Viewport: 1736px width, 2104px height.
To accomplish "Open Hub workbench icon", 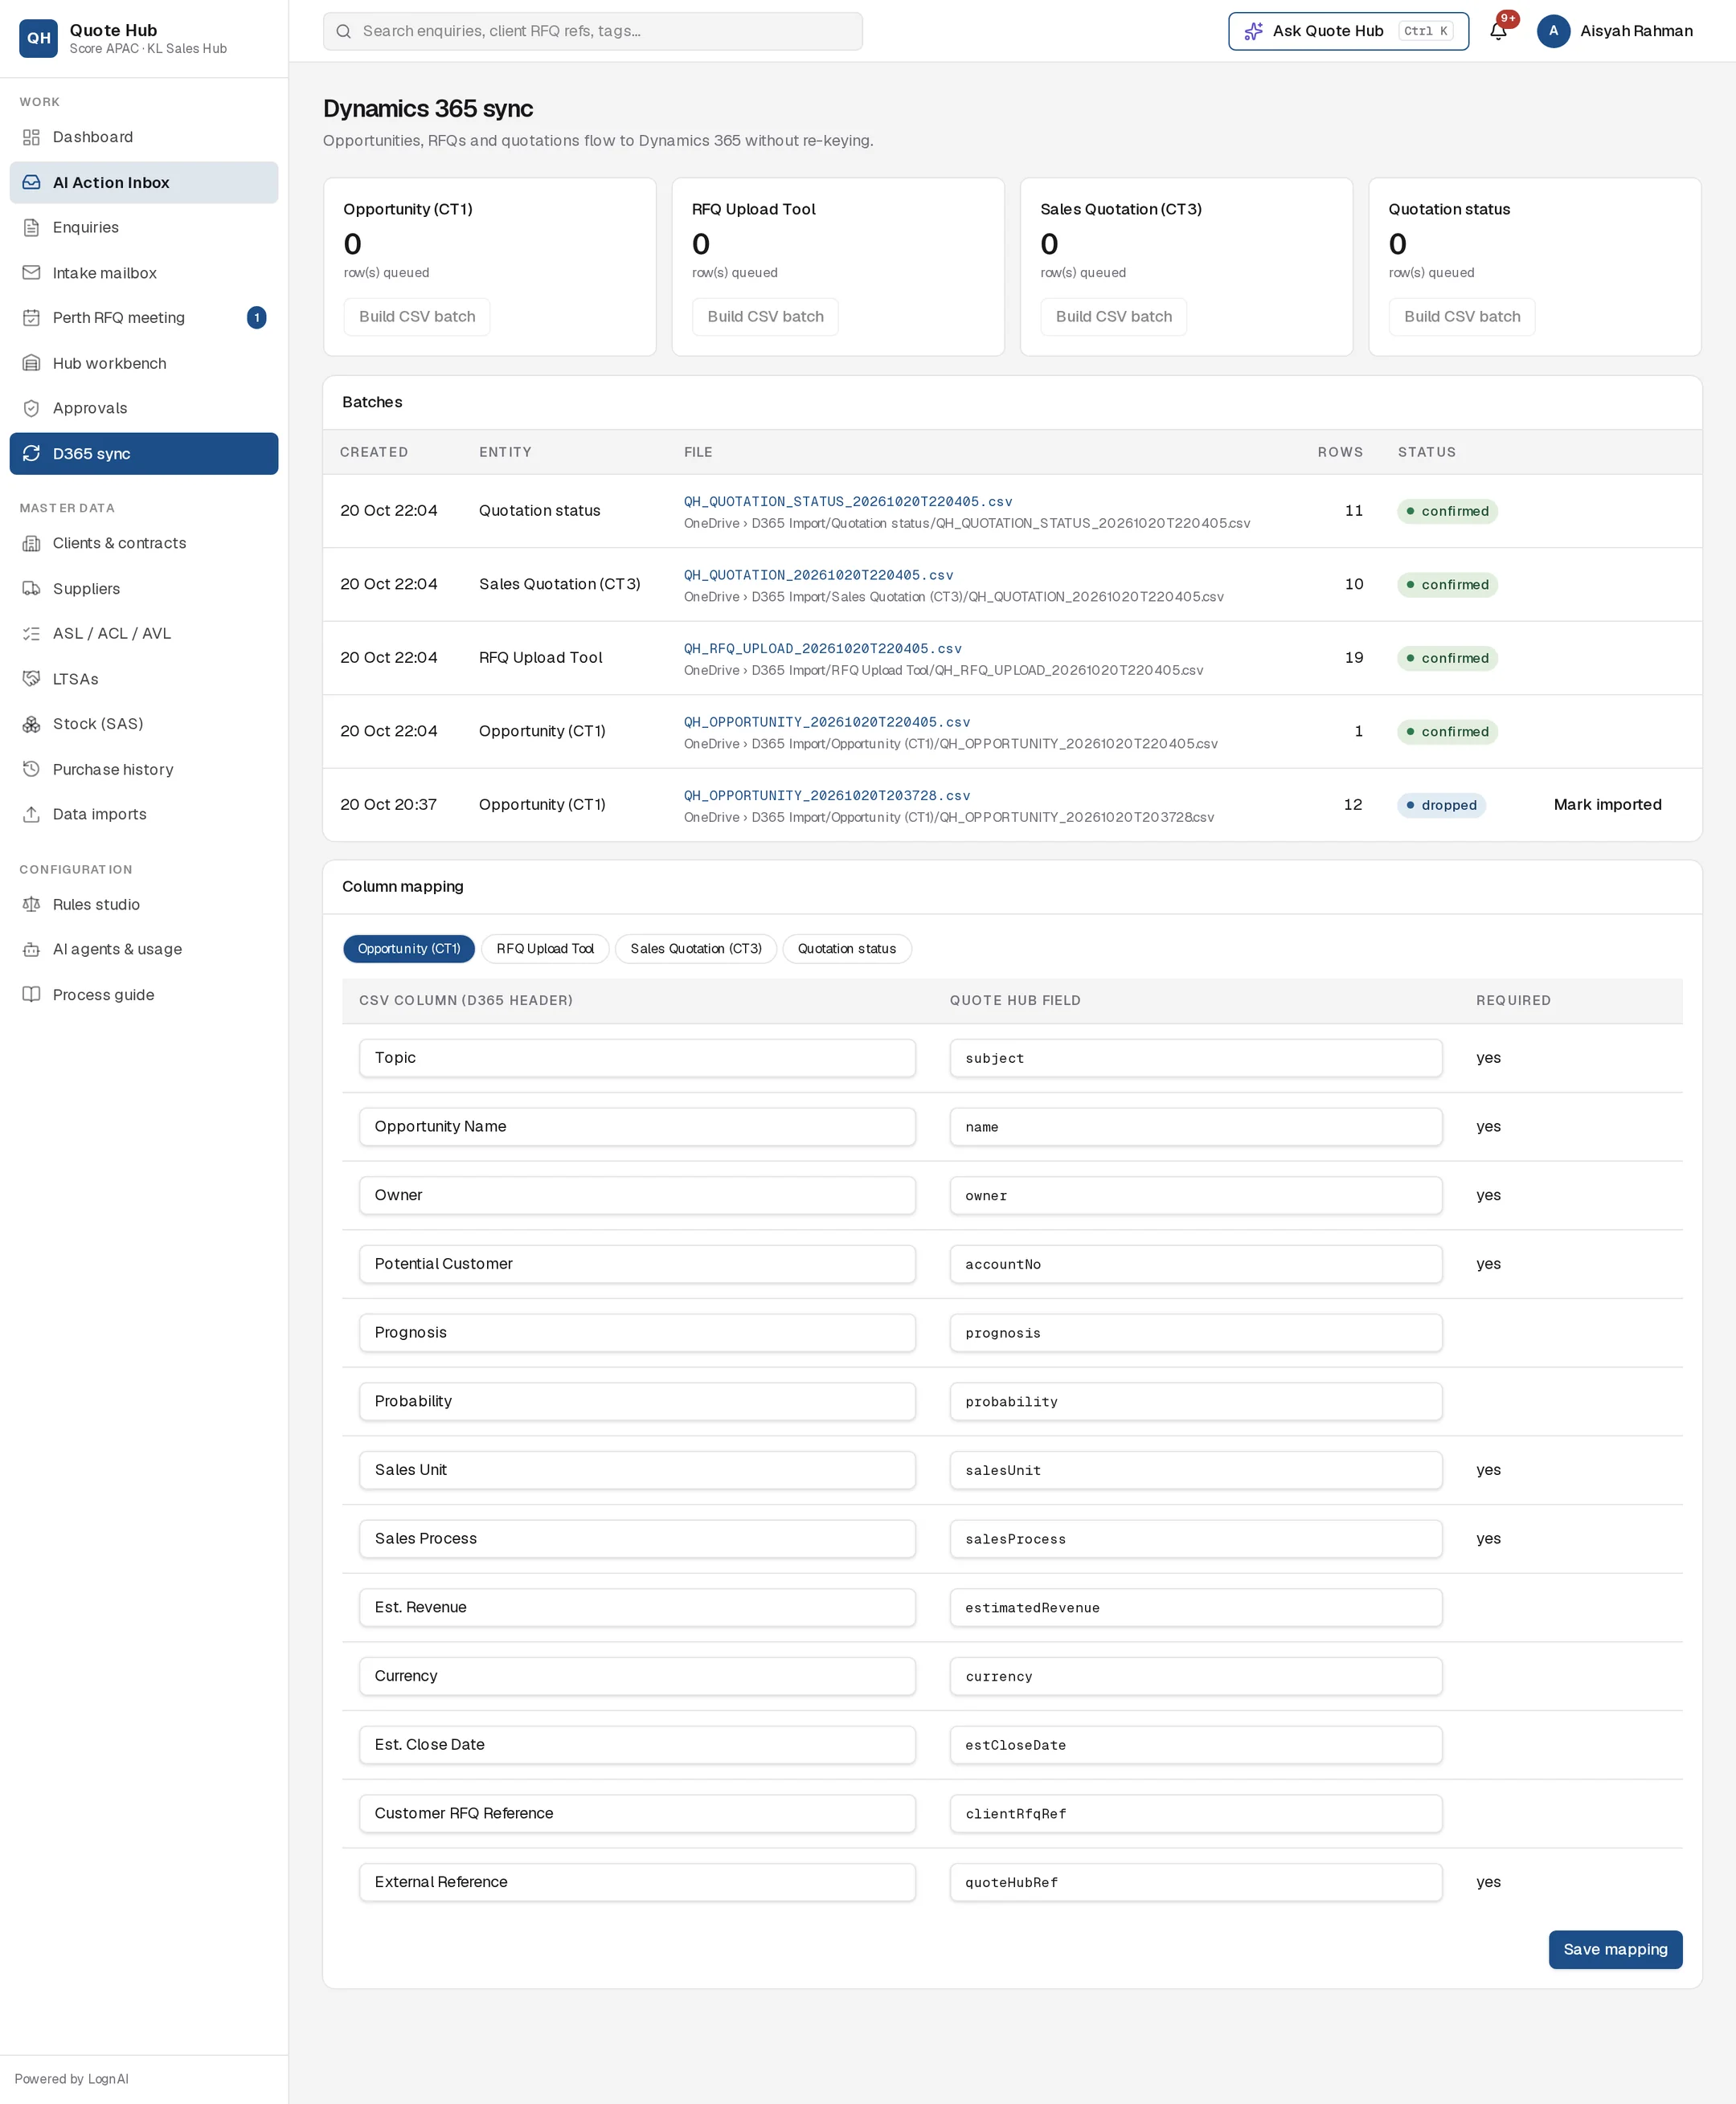I will click(x=31, y=364).
